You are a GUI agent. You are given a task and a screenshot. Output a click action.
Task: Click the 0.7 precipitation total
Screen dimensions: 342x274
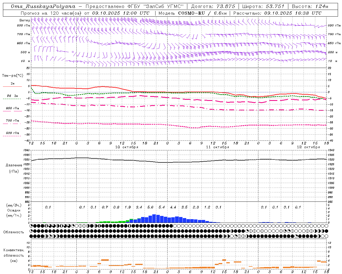(105, 207)
